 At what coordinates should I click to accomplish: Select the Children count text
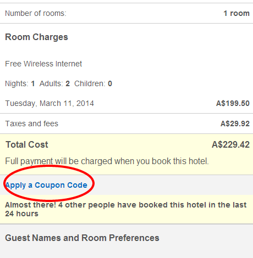[93, 83]
